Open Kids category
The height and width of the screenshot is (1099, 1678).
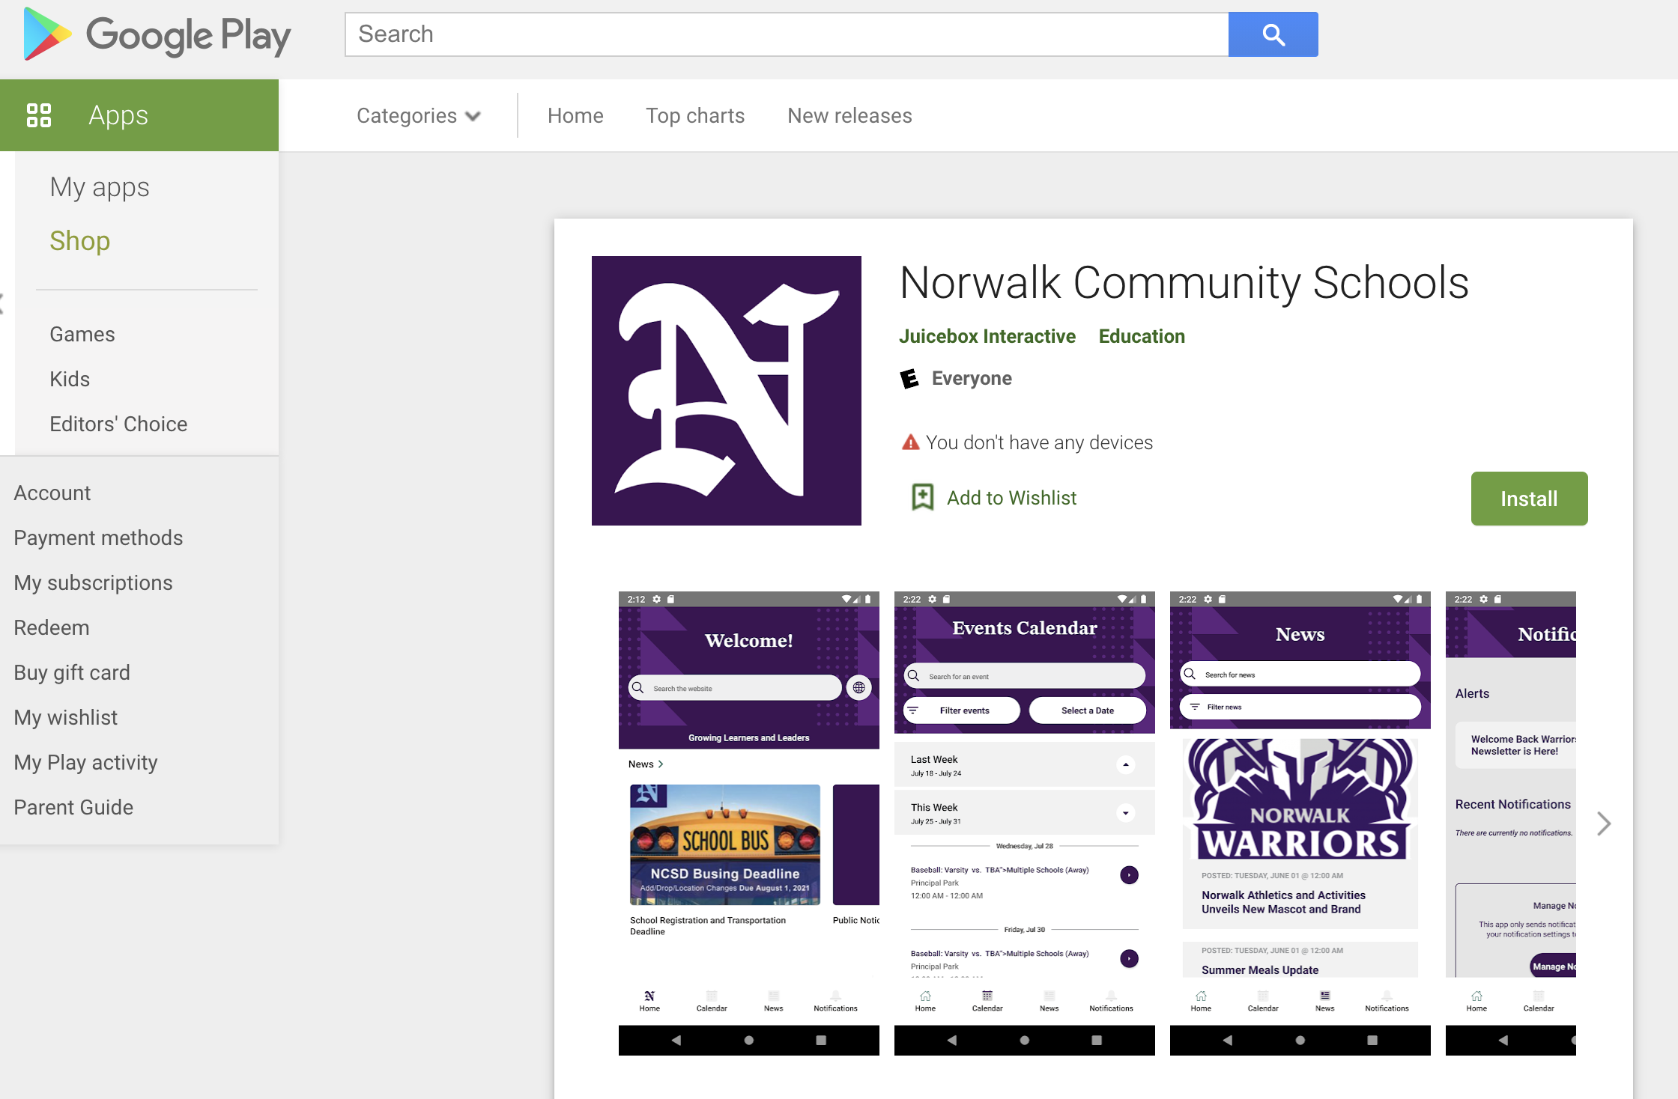tap(70, 379)
